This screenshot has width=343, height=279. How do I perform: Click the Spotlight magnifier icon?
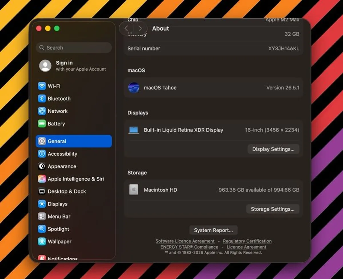tap(42, 229)
